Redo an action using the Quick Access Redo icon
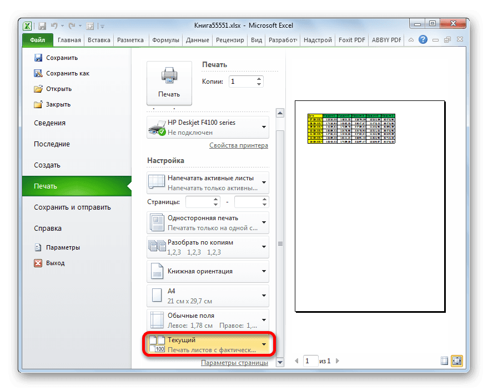 tap(72, 26)
